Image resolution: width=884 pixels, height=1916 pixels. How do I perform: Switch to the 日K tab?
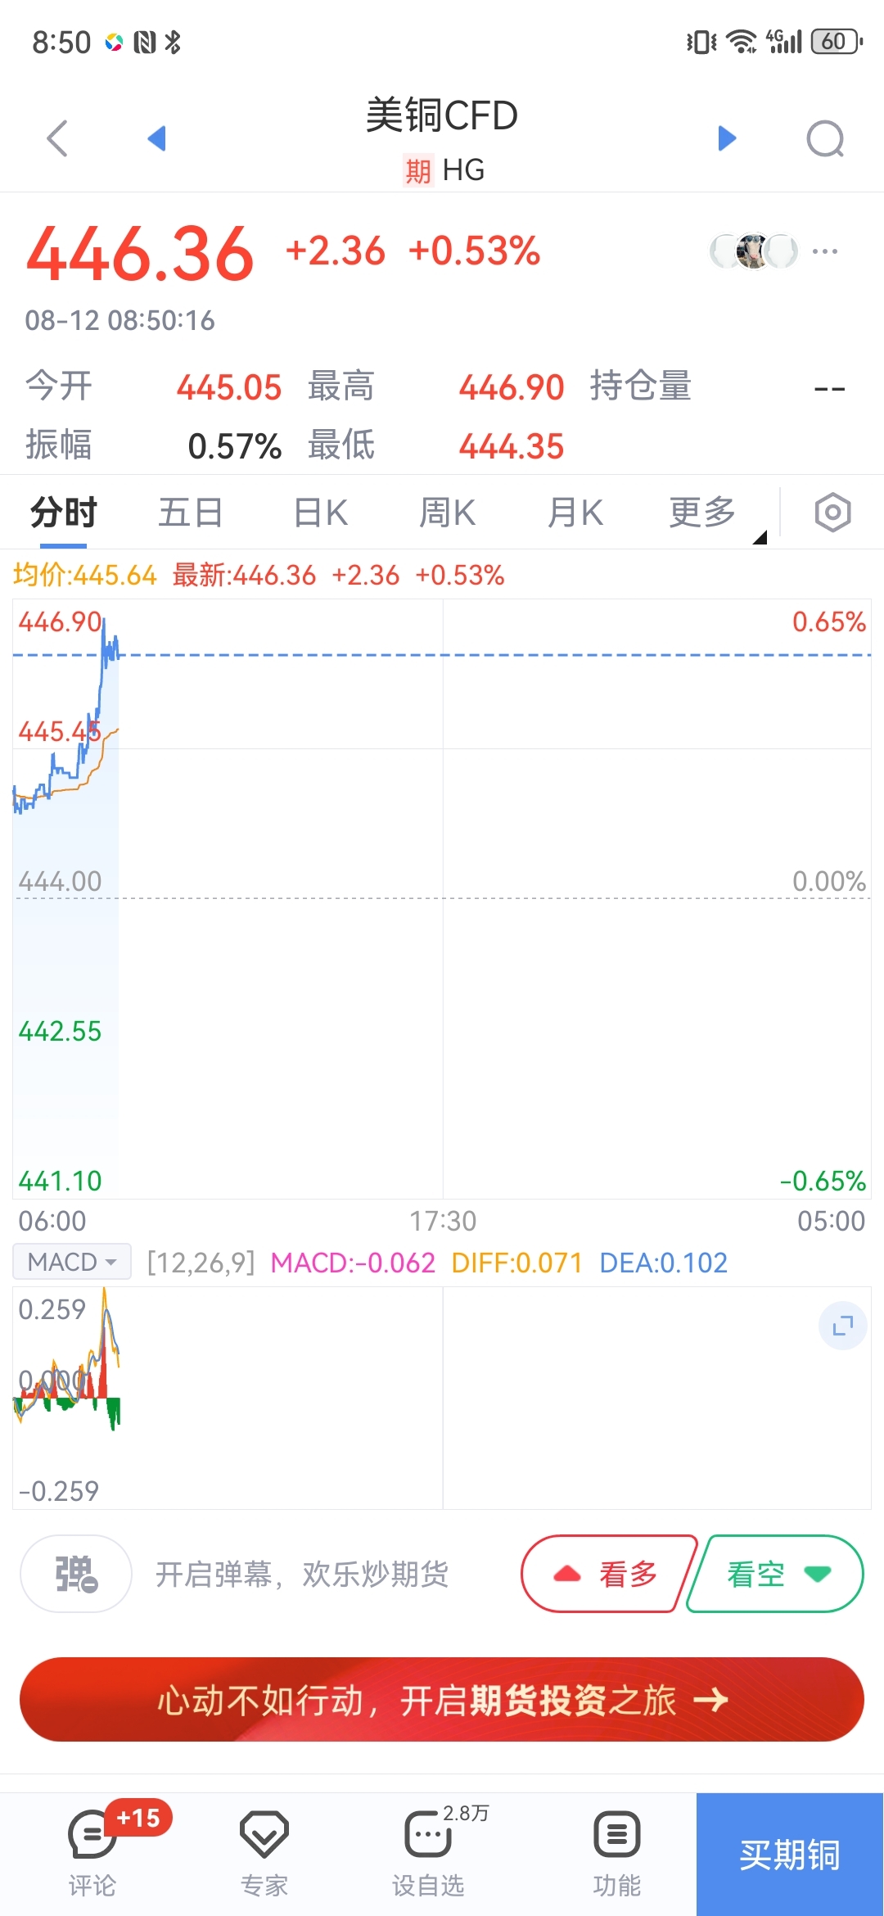(x=320, y=513)
